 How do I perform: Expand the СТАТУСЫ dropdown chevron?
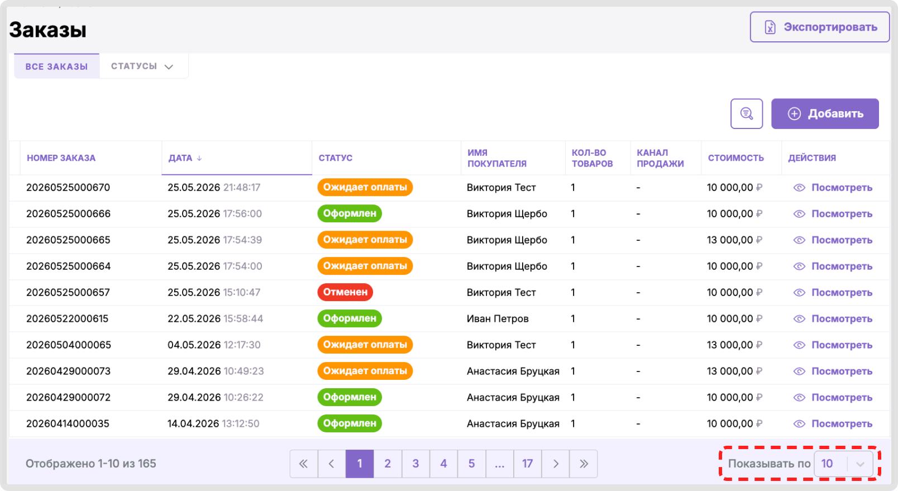pos(169,67)
